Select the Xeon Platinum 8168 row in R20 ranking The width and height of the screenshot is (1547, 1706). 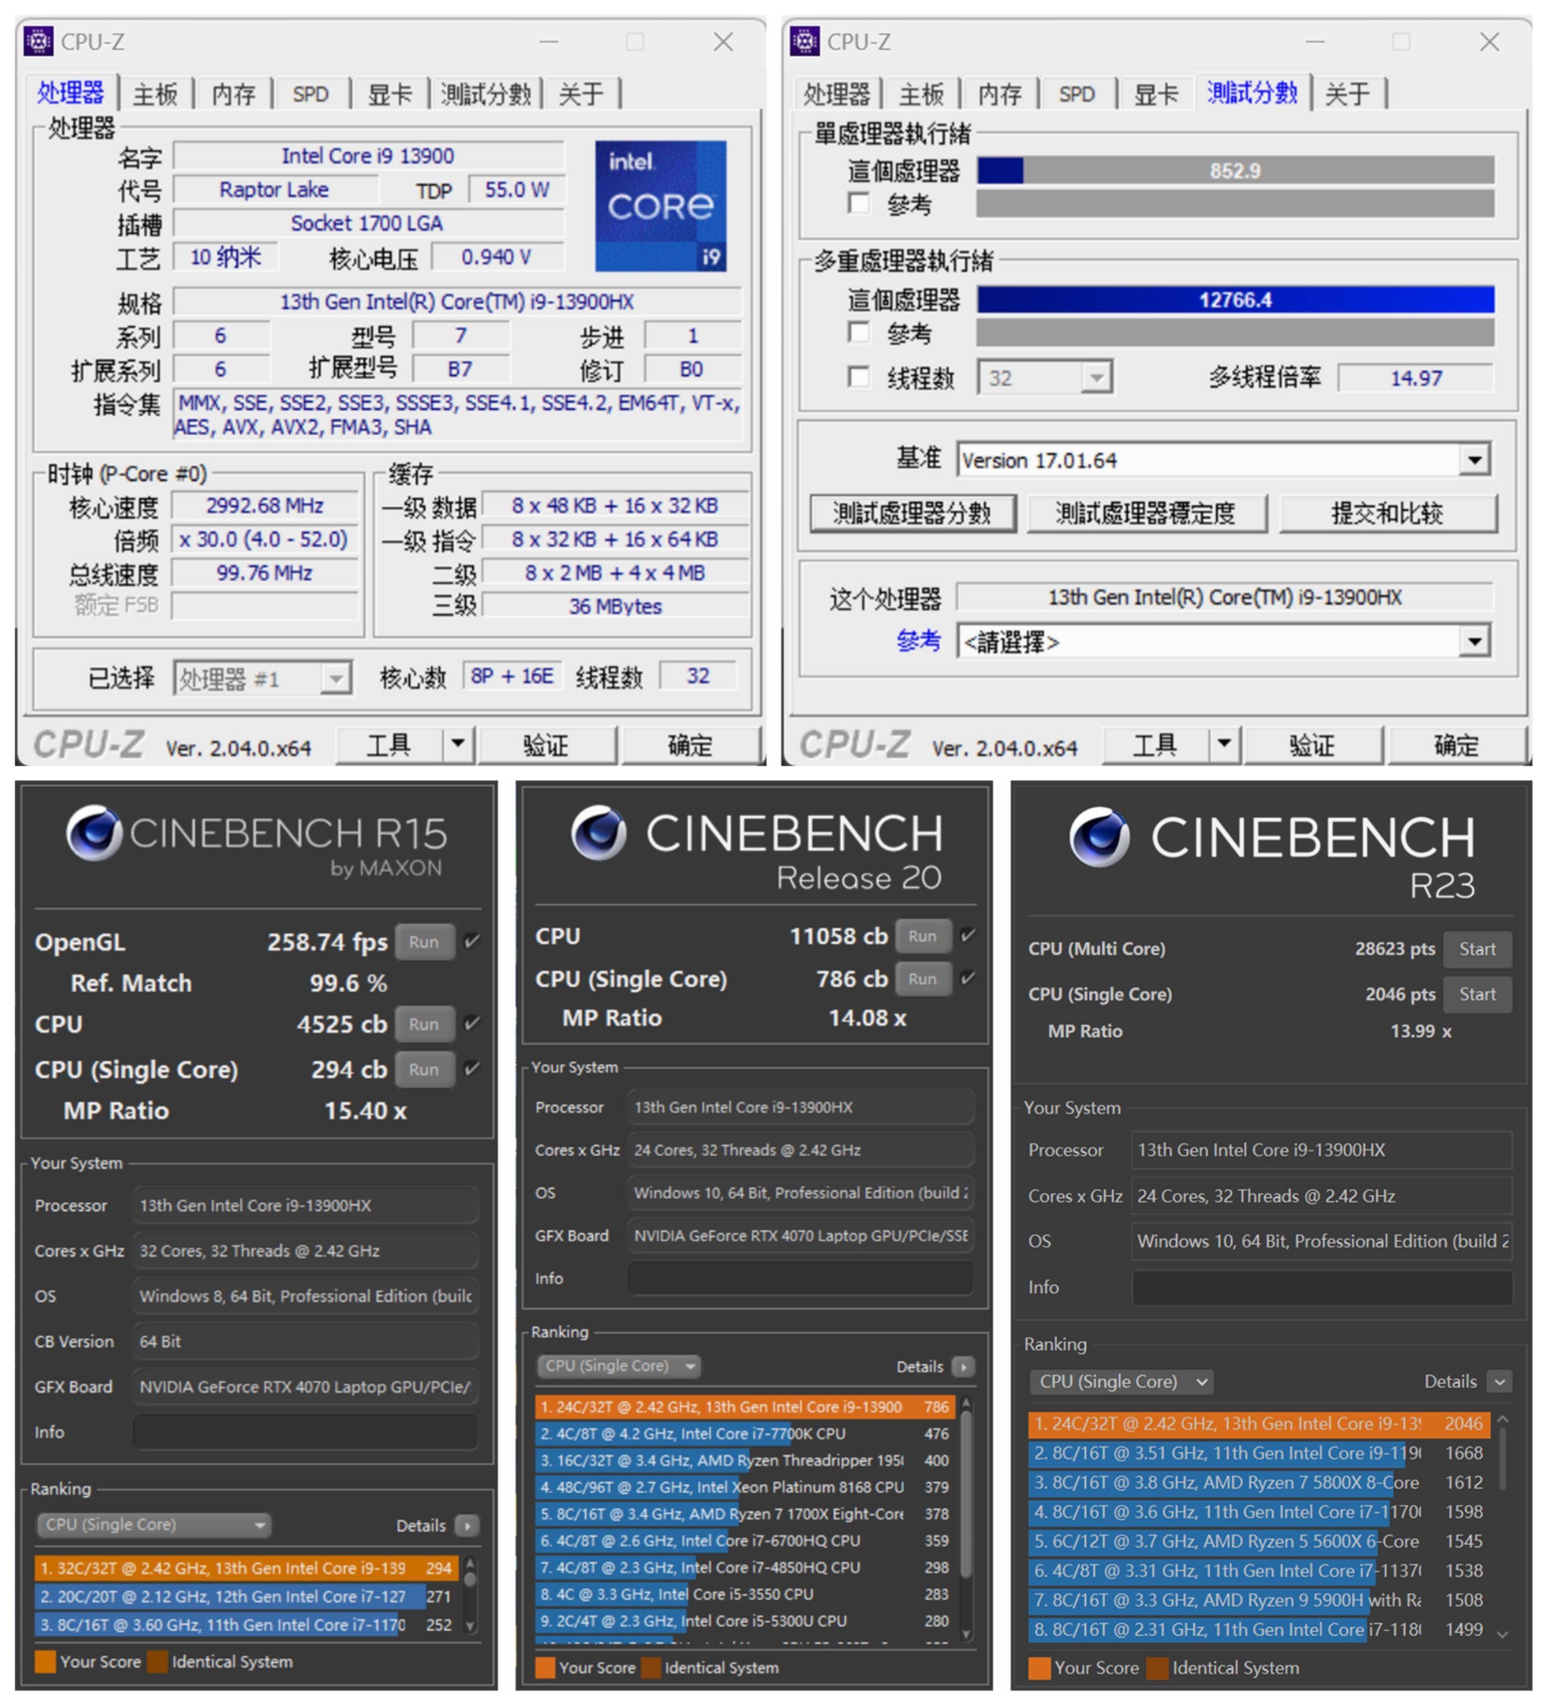(x=746, y=1487)
